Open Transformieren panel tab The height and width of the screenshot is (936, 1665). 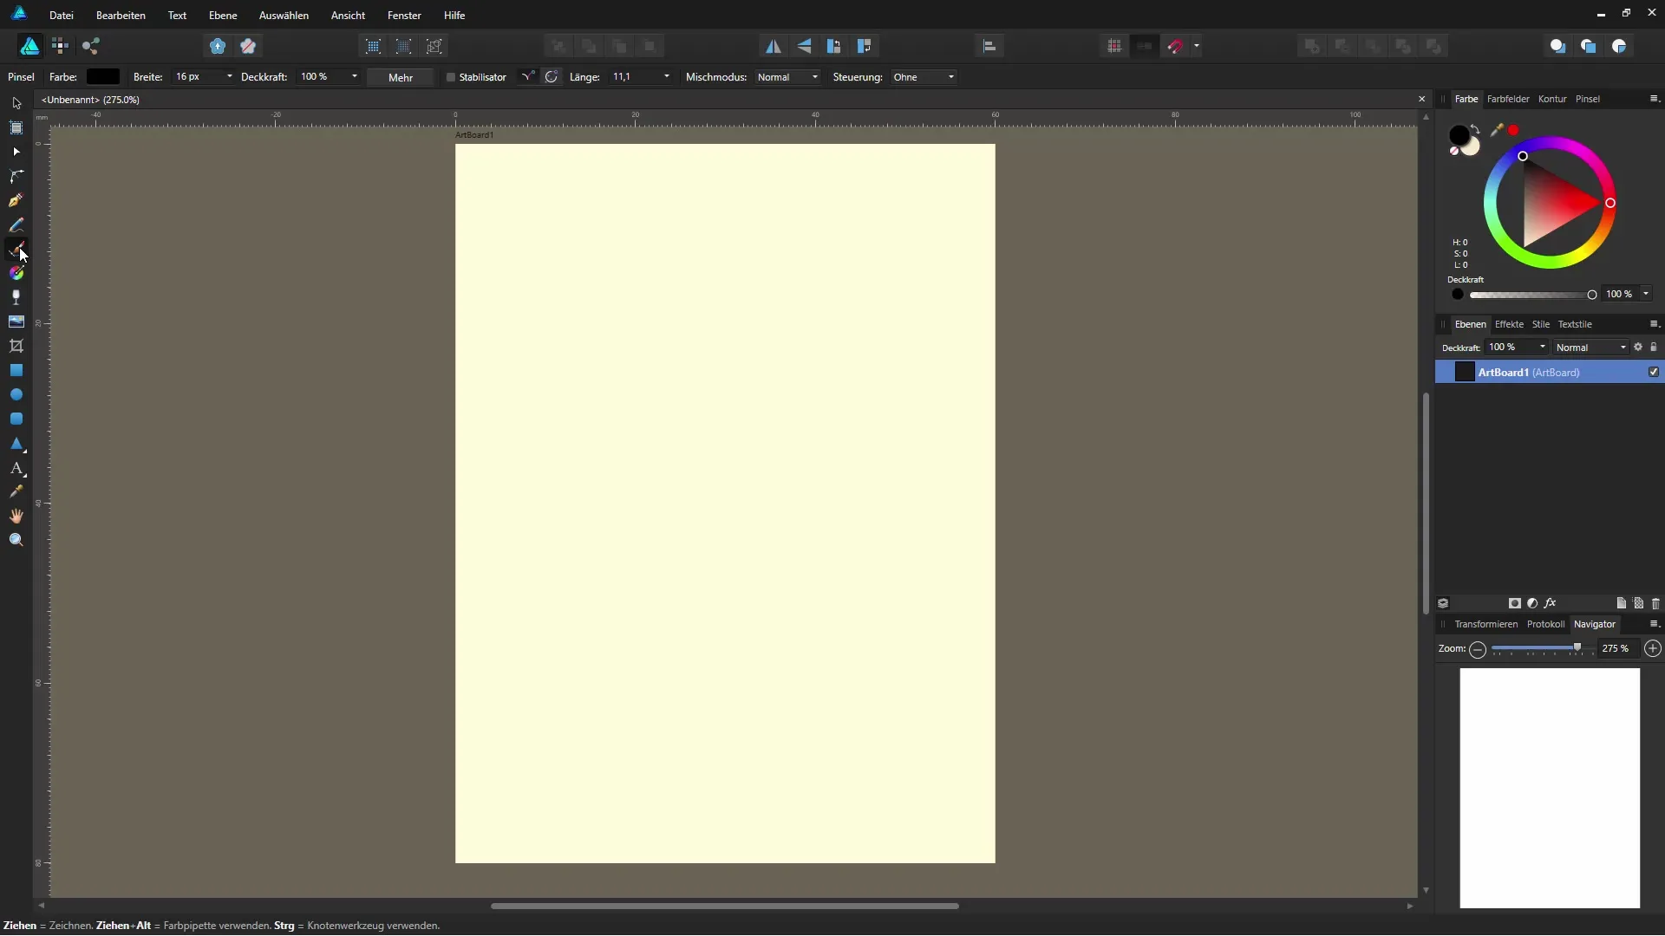click(1485, 624)
